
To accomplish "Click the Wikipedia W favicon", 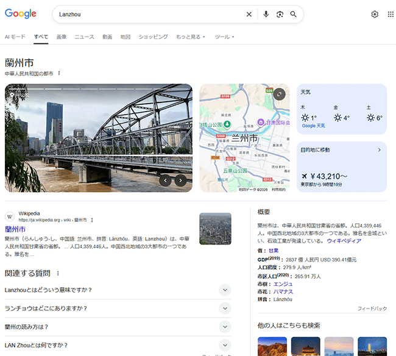I will pyautogui.click(x=10, y=217).
